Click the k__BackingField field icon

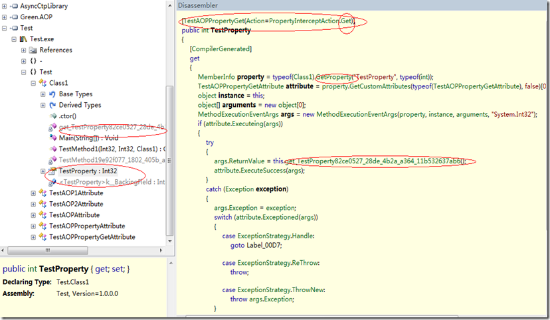click(x=52, y=182)
